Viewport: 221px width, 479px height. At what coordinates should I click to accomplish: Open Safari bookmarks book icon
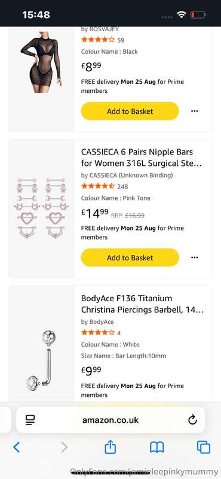(157, 447)
